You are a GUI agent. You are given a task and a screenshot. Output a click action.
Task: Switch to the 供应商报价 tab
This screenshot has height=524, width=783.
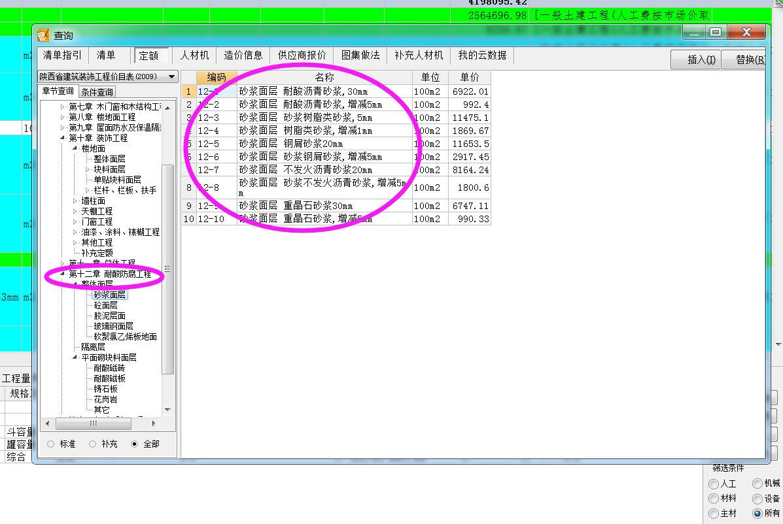pos(302,55)
